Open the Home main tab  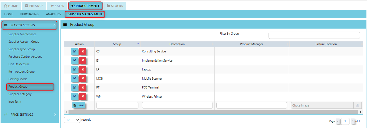(x=11, y=6)
